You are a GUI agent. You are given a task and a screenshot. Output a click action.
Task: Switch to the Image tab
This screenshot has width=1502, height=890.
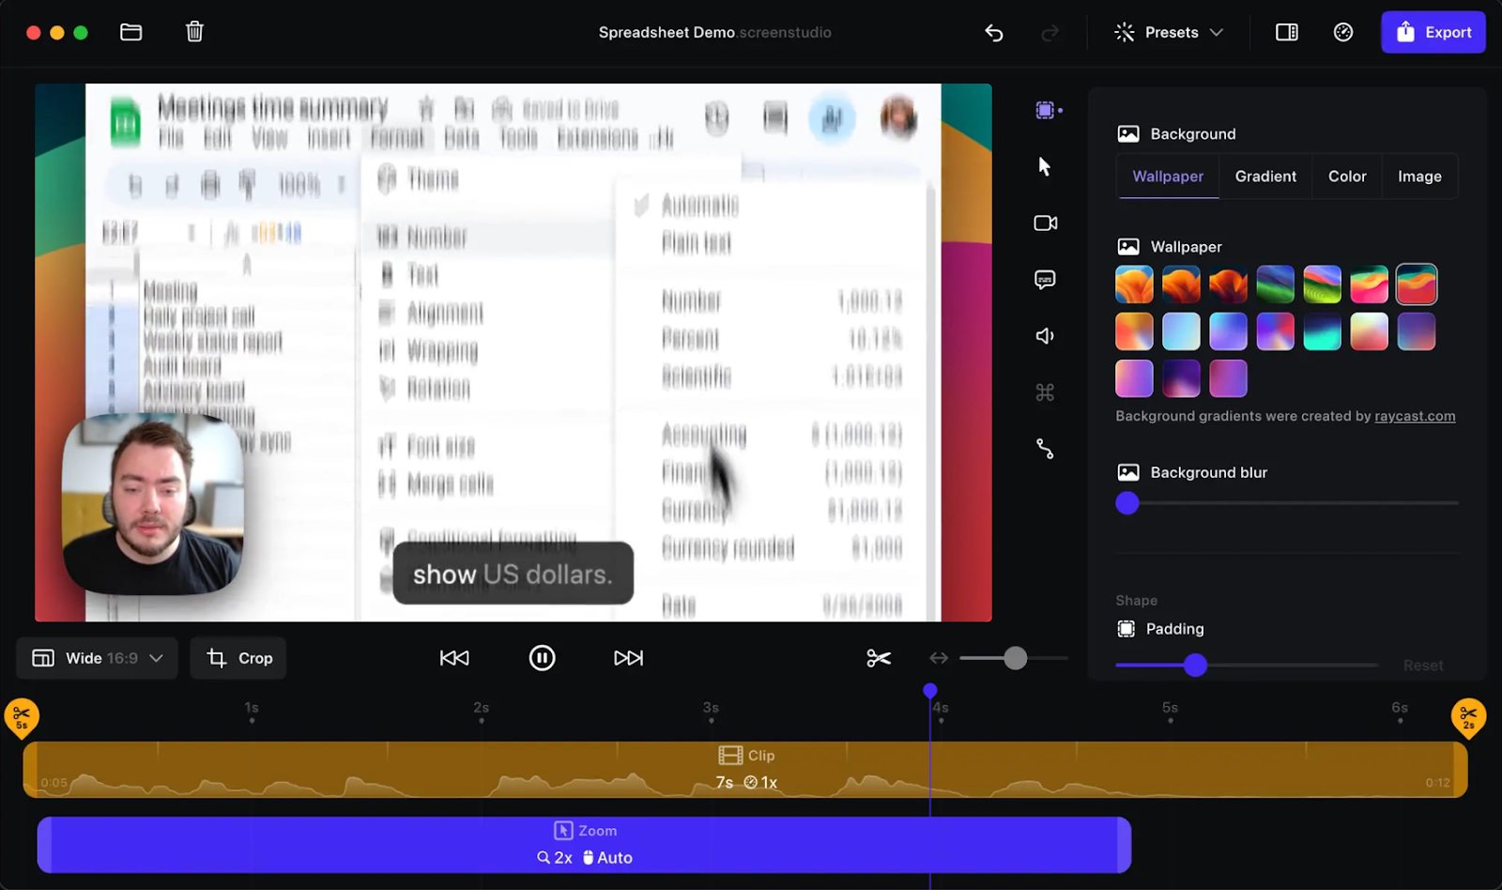pyautogui.click(x=1419, y=176)
